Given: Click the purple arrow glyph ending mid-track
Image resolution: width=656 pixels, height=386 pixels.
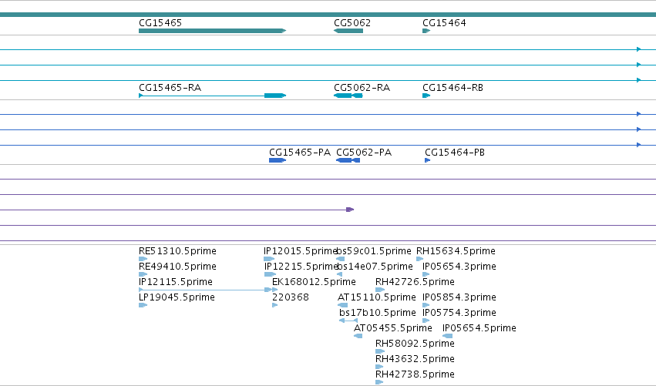Looking at the screenshot, I should click(x=350, y=210).
